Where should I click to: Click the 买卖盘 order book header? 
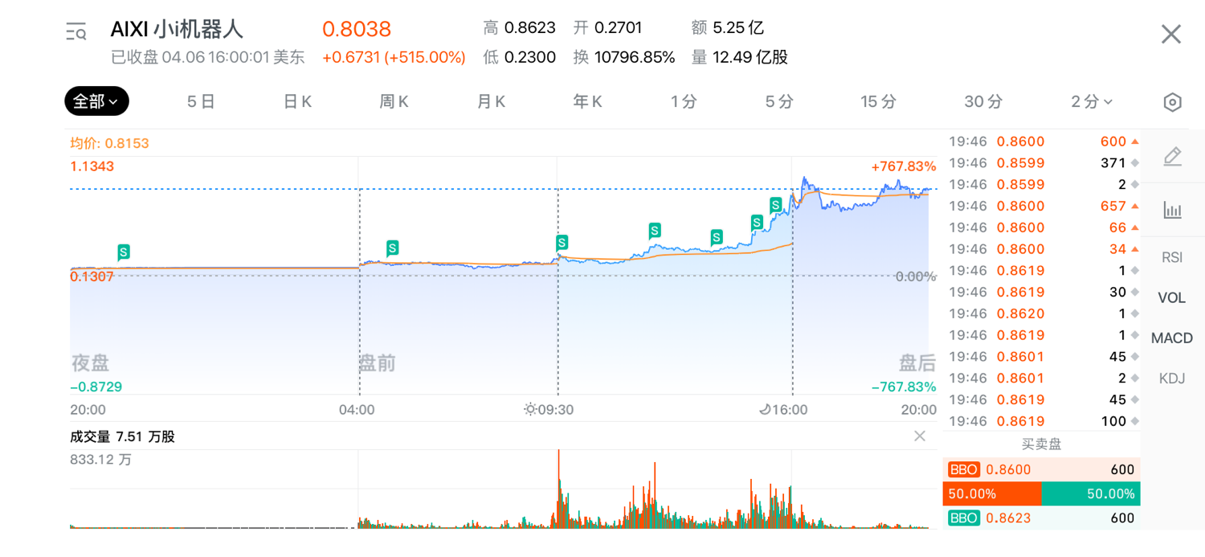click(x=1041, y=444)
